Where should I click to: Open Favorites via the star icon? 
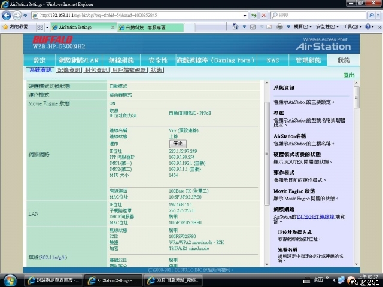(5, 26)
